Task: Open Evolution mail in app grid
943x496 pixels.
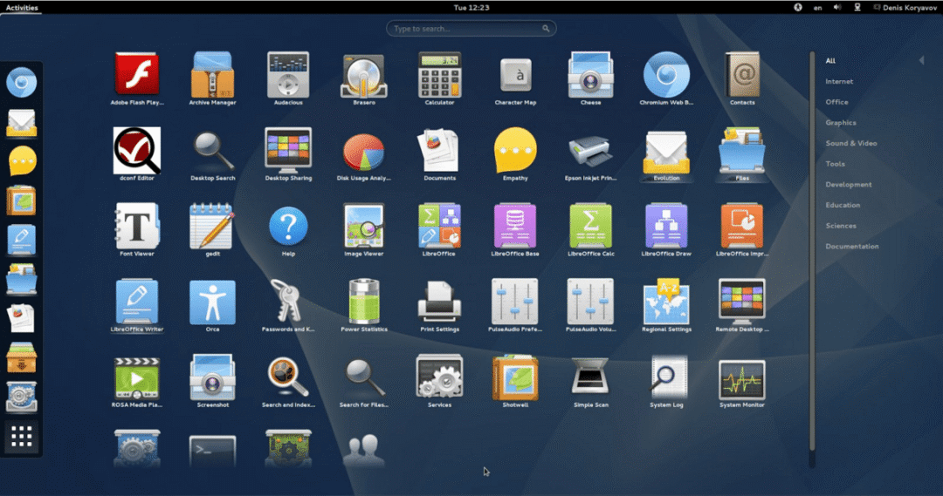Action: (666, 154)
